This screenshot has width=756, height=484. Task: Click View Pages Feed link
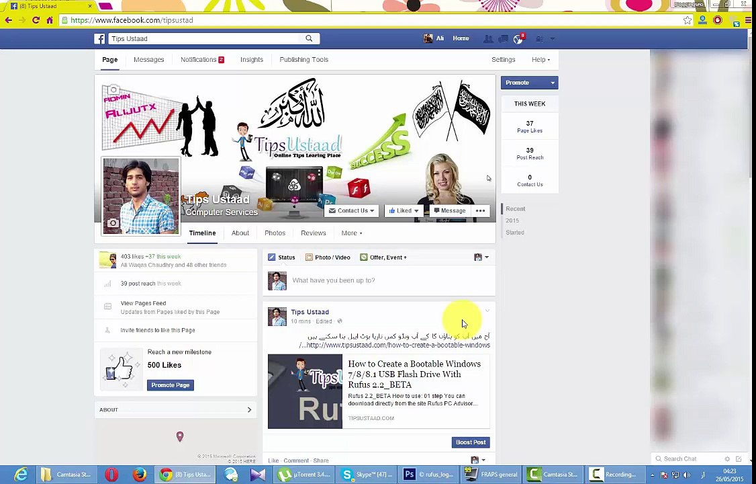coord(143,304)
